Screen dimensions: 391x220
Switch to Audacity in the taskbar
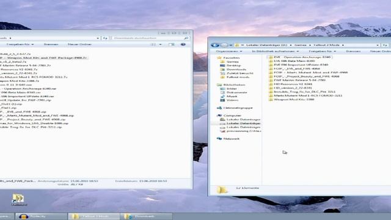tap(41, 216)
